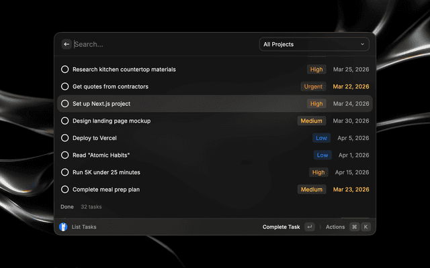Click the Command key icon
The height and width of the screenshot is (268, 430).
pyautogui.click(x=354, y=227)
